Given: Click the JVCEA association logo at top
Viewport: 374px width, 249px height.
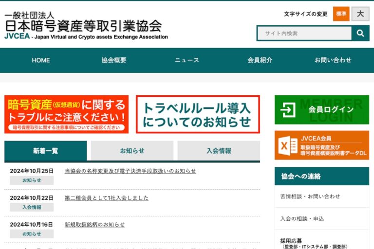Looking at the screenshot, I should click(x=86, y=26).
